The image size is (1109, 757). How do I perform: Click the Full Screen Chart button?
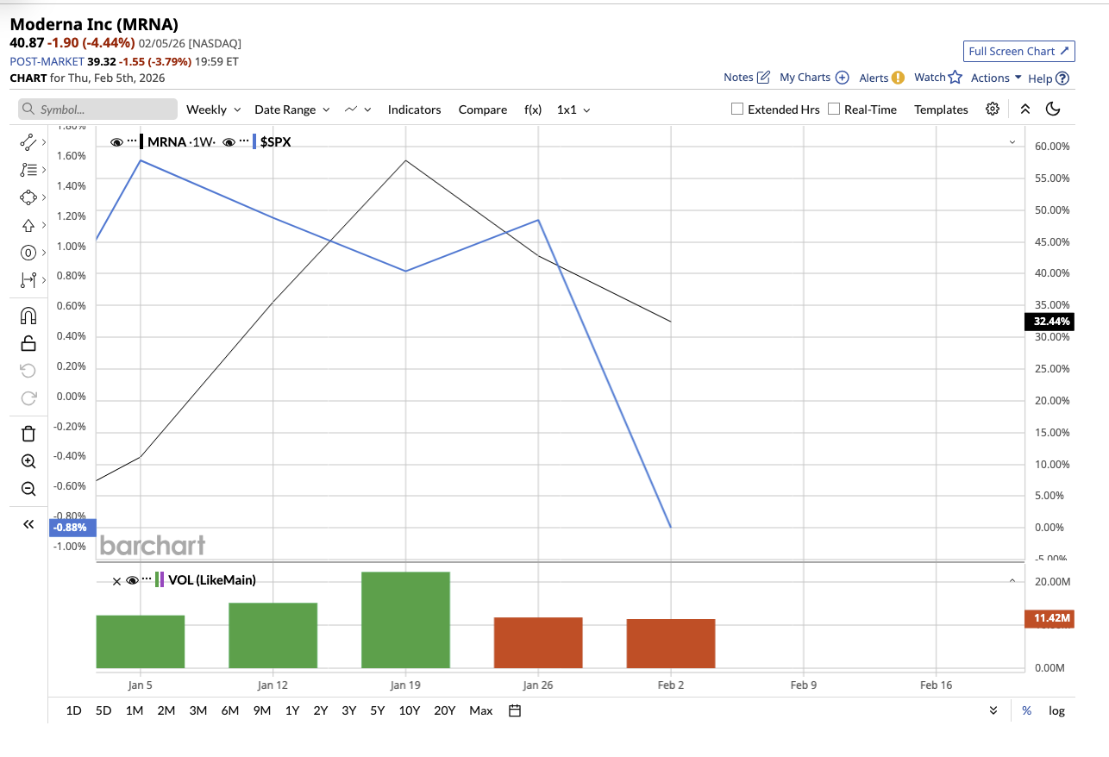pyautogui.click(x=1018, y=51)
